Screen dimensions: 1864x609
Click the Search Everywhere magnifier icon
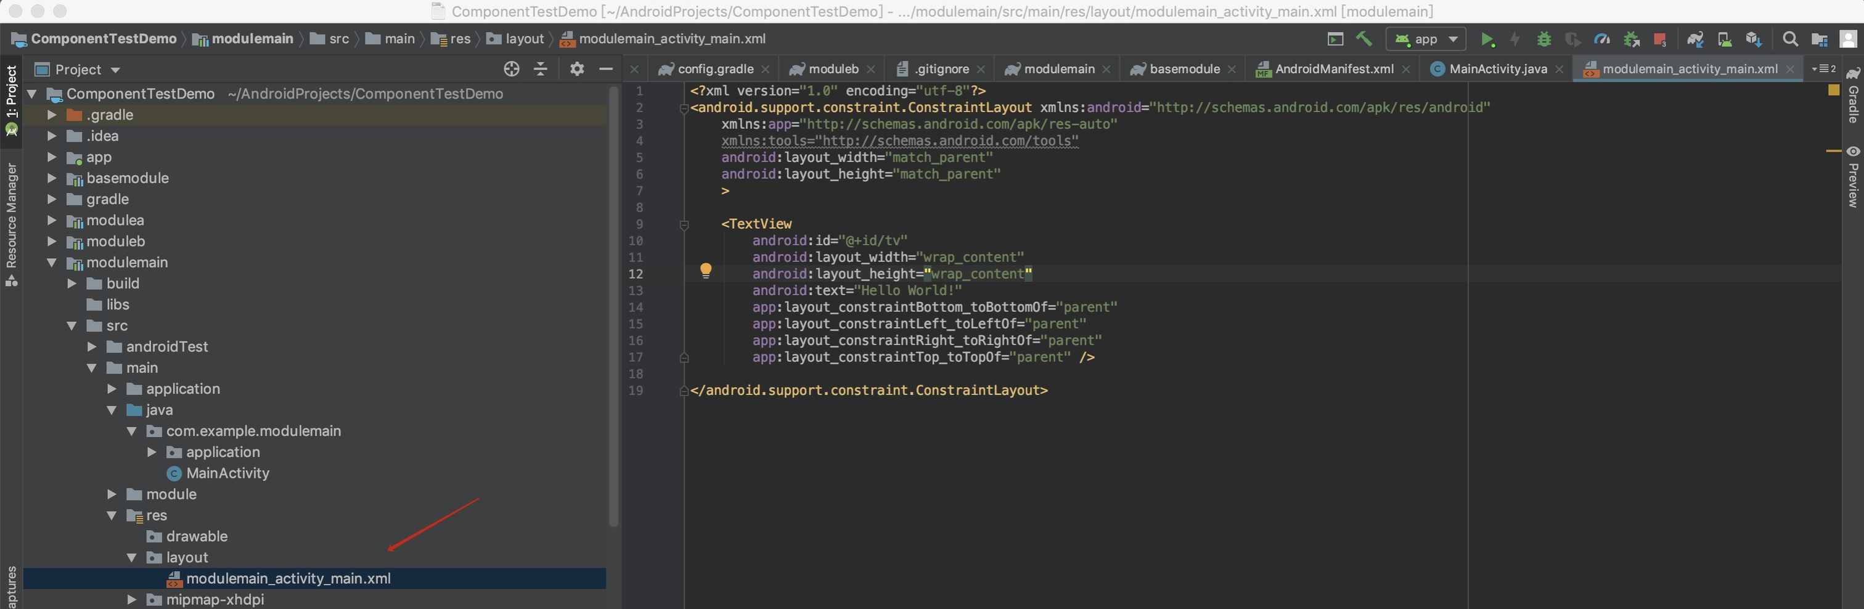1790,39
